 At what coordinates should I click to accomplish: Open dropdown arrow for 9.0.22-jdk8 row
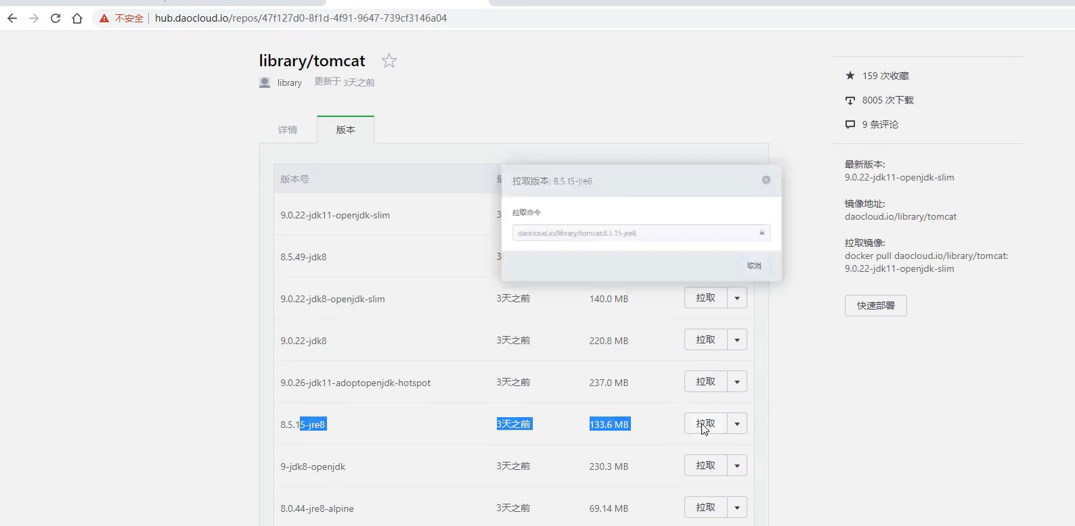(737, 340)
